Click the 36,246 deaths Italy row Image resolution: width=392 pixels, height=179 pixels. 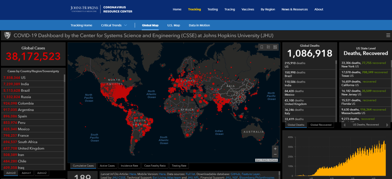click(x=309, y=112)
